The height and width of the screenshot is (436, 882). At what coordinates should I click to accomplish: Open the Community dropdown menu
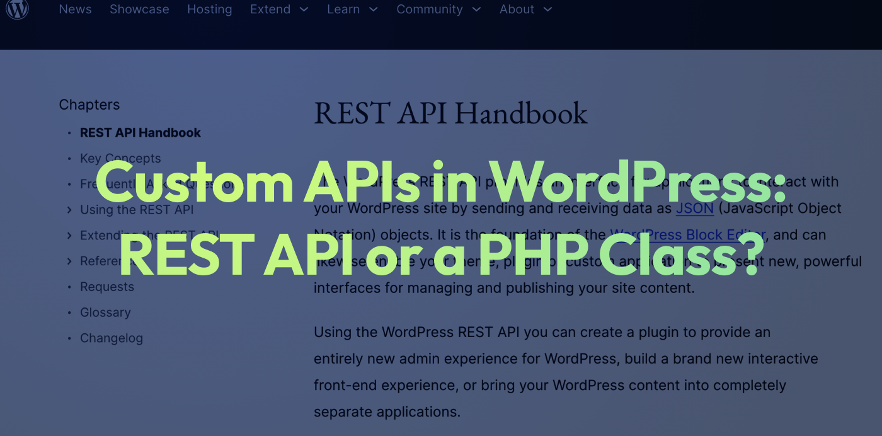(439, 9)
